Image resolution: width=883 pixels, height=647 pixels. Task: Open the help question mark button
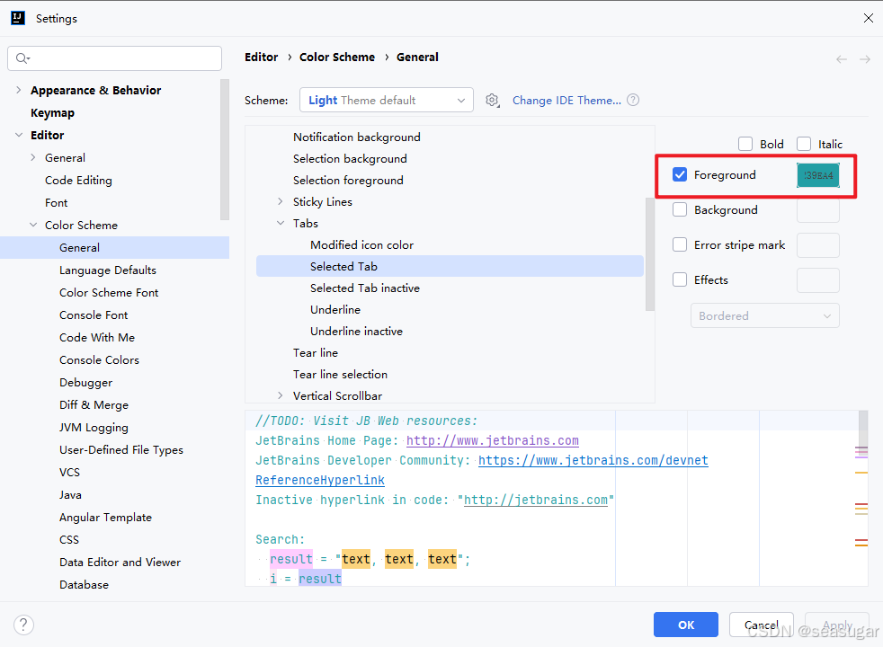point(23,625)
